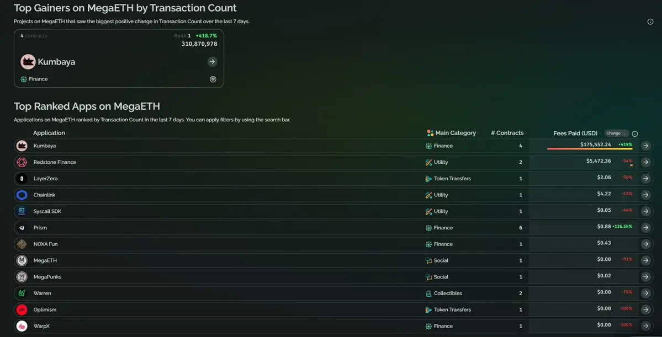Open LayerZero row arrow button
662x337 pixels.
(645, 178)
